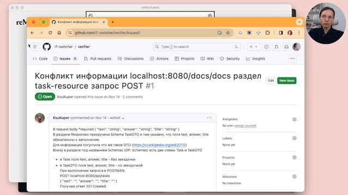This screenshot has width=348, height=195.
Task: Switch to the Wiki tab
Action: coord(207,58)
